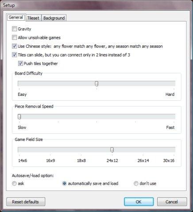193x212 pixels.
Task: Select the ask autosave radio button
Action: tap(14, 183)
